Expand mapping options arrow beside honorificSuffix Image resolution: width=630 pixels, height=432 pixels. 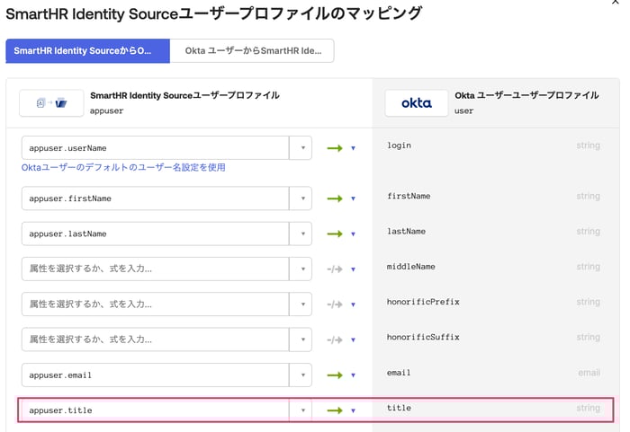click(353, 339)
